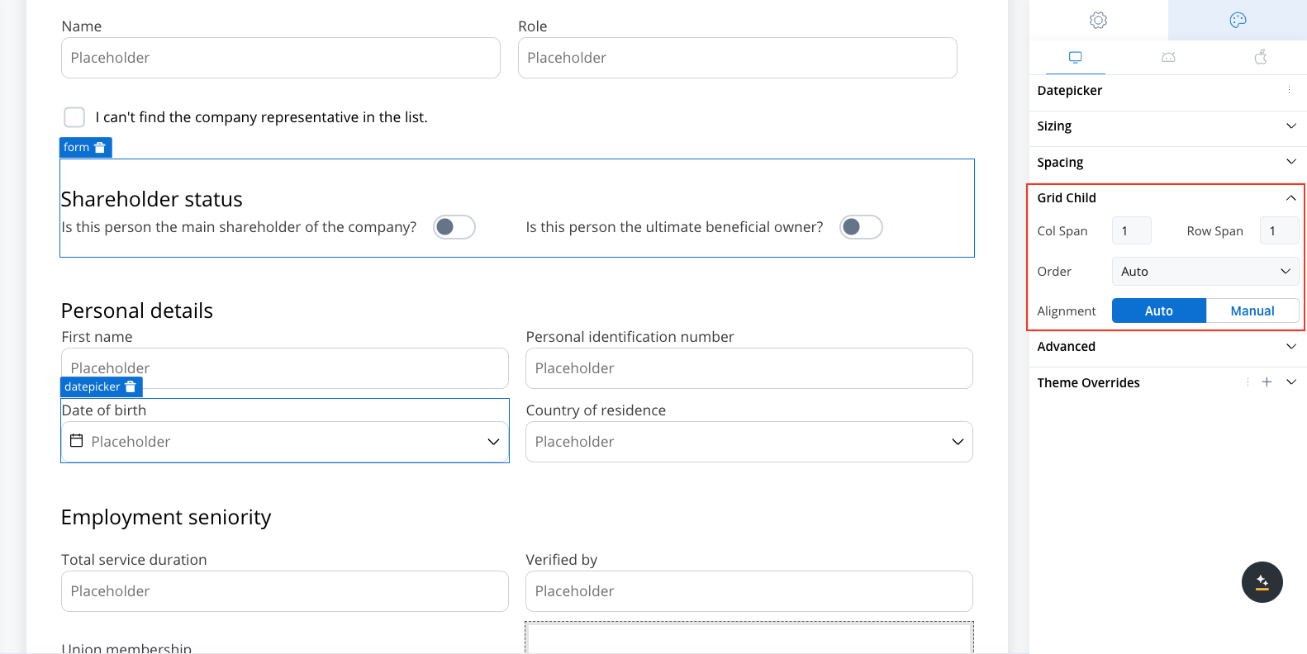Image resolution: width=1307 pixels, height=654 pixels.
Task: Click the Country of residence label
Action: click(596, 410)
